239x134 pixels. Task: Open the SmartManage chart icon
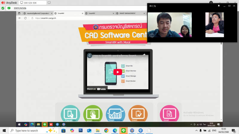tap(115, 113)
